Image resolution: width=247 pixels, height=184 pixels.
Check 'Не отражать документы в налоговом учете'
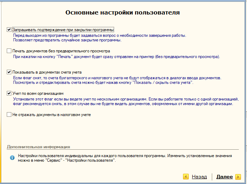9,115
